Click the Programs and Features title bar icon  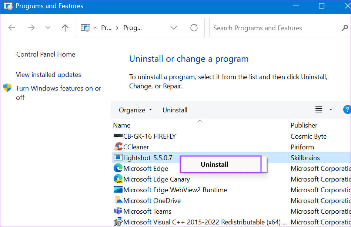coord(8,6)
